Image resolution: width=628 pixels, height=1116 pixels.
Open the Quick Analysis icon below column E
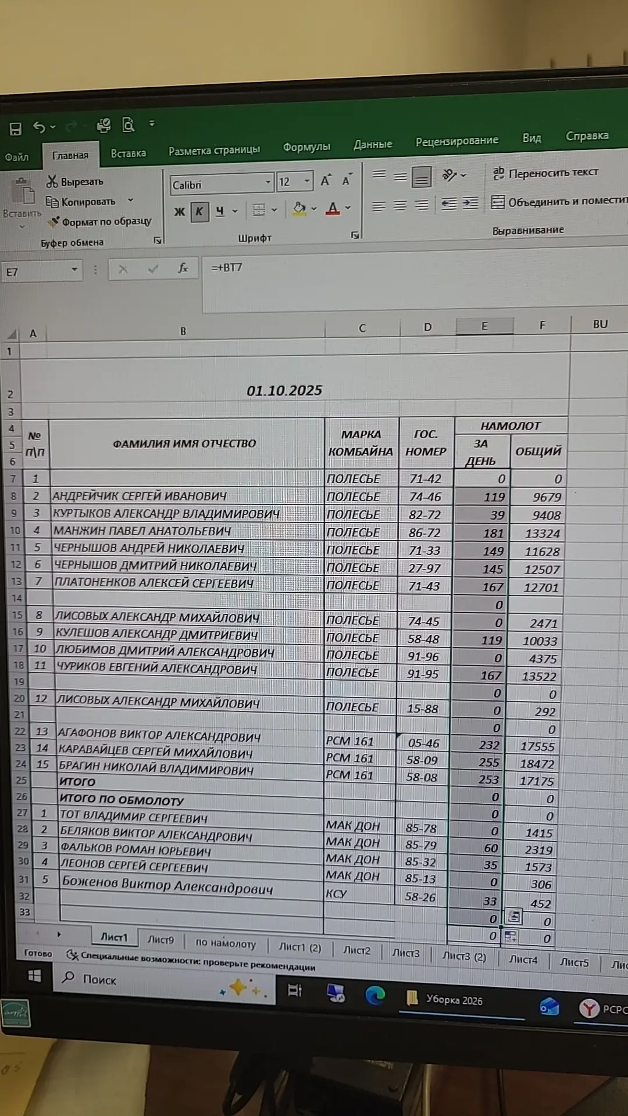coord(514,917)
